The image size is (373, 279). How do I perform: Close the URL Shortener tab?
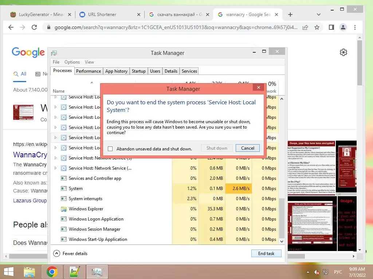(x=139, y=15)
